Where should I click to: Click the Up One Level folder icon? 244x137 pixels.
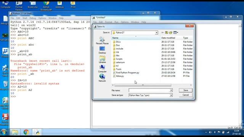click(167, 33)
